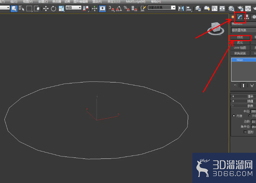
Task: Open the 修改器列表 modifier list dropdown
Action: click(244, 30)
